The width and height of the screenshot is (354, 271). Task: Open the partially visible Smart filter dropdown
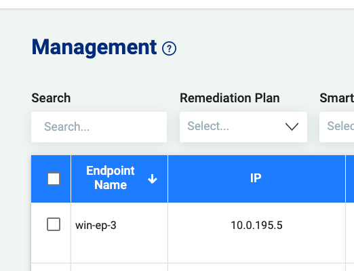coord(336,127)
